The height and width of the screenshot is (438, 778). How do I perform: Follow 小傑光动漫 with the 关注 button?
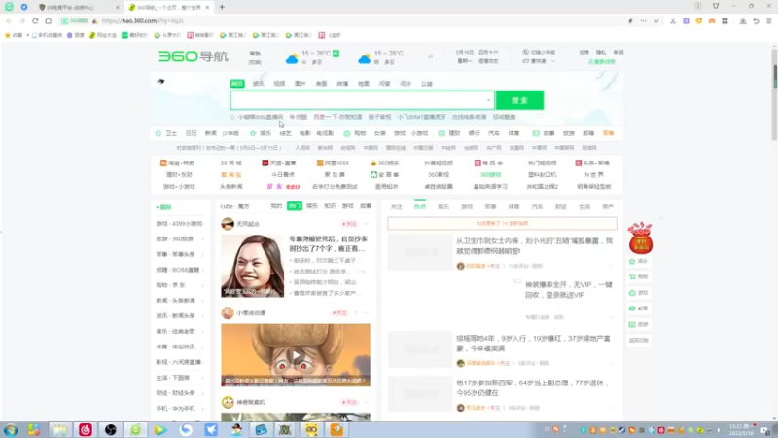pyautogui.click(x=339, y=313)
